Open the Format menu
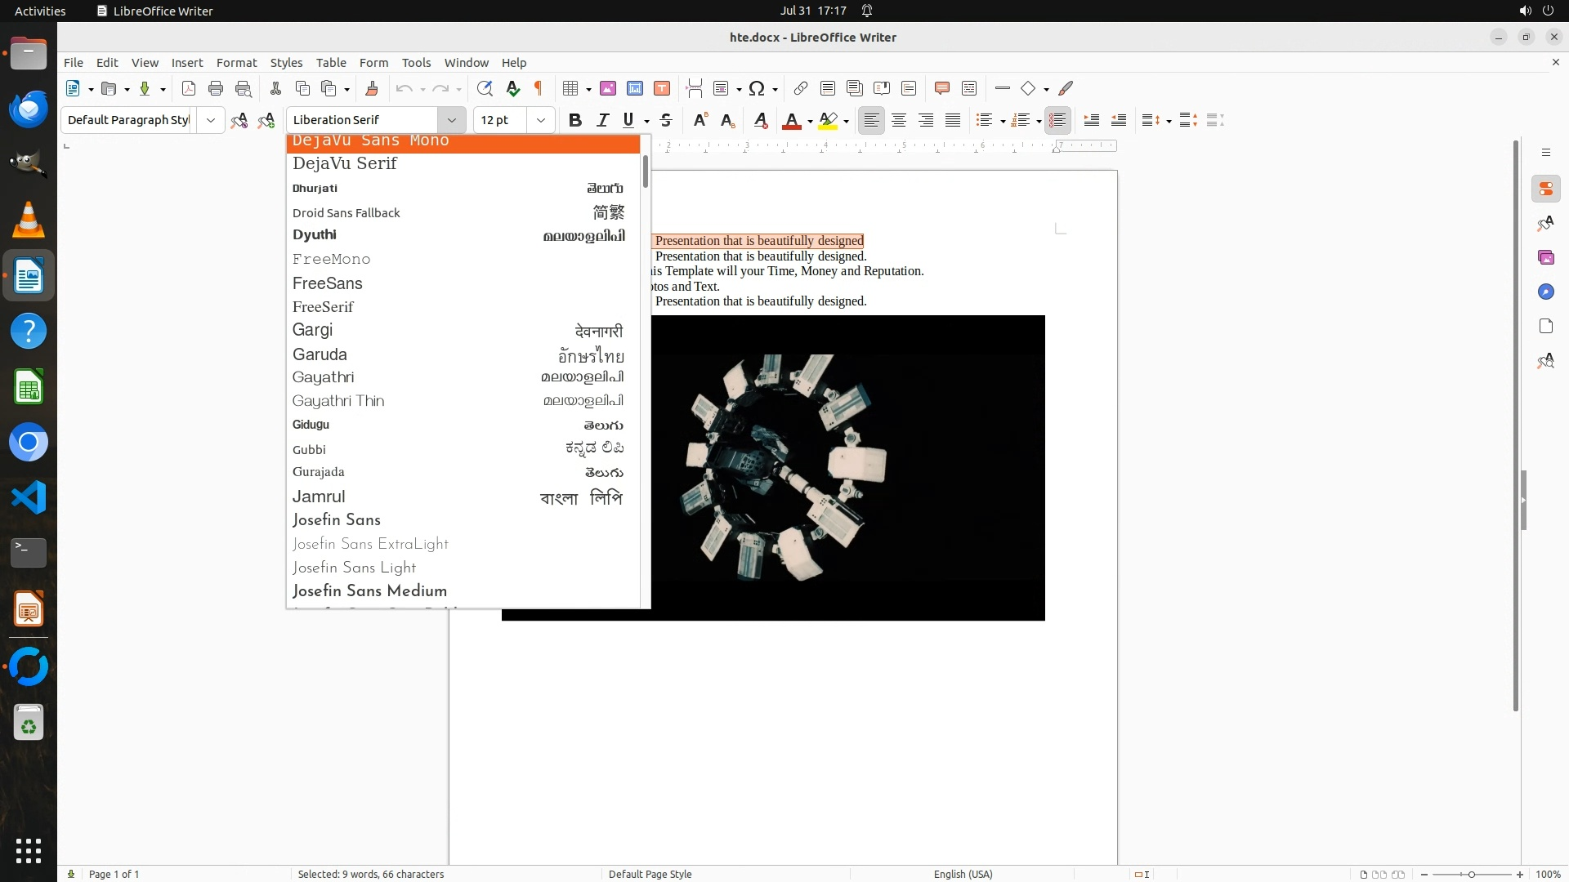 [x=236, y=62]
